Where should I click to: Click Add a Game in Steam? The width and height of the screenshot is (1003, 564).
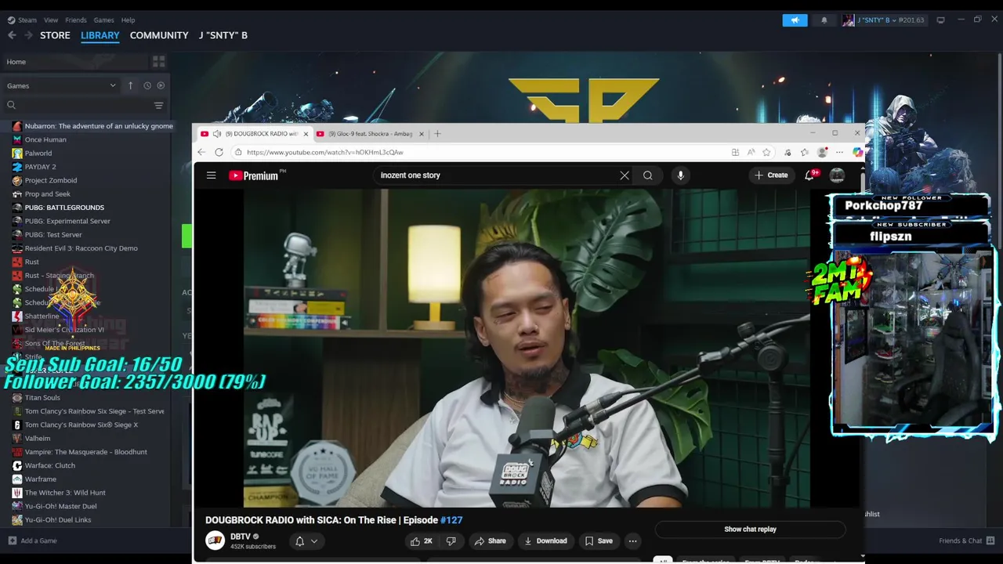(32, 540)
